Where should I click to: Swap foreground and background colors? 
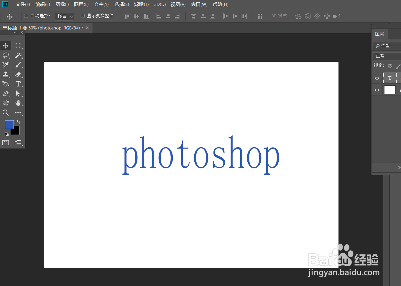[19, 122]
